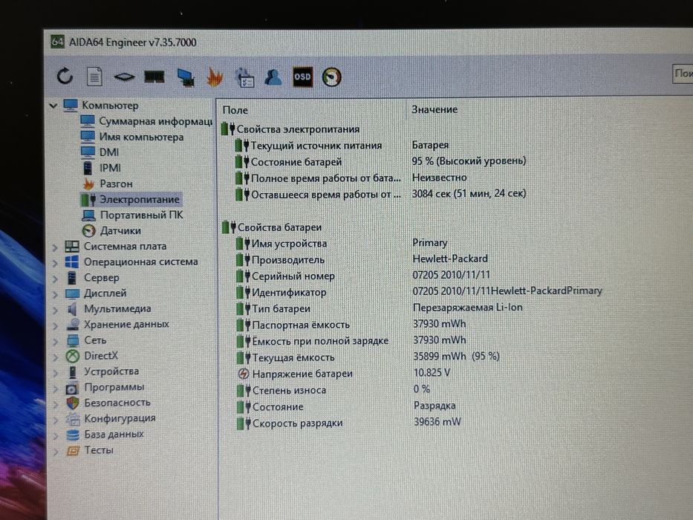Expand the Хранение данных node
This screenshot has height=520, width=693.
(55, 326)
